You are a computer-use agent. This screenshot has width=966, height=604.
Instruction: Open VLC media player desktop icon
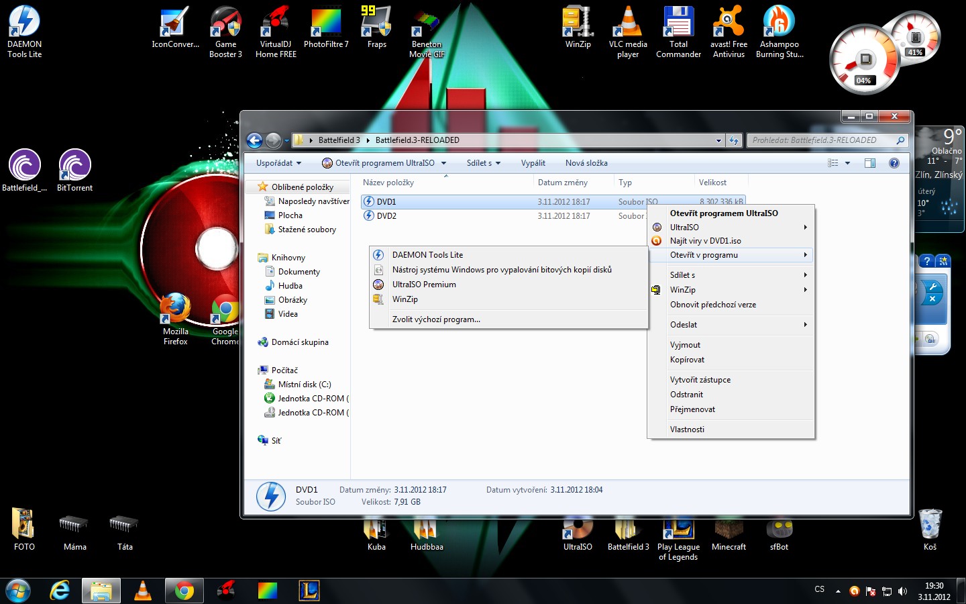click(x=628, y=32)
